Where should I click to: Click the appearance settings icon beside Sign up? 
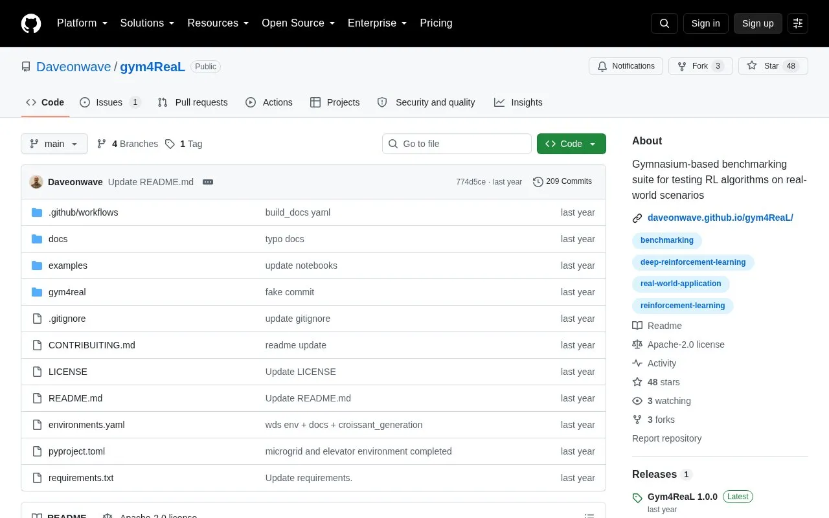[x=798, y=23]
